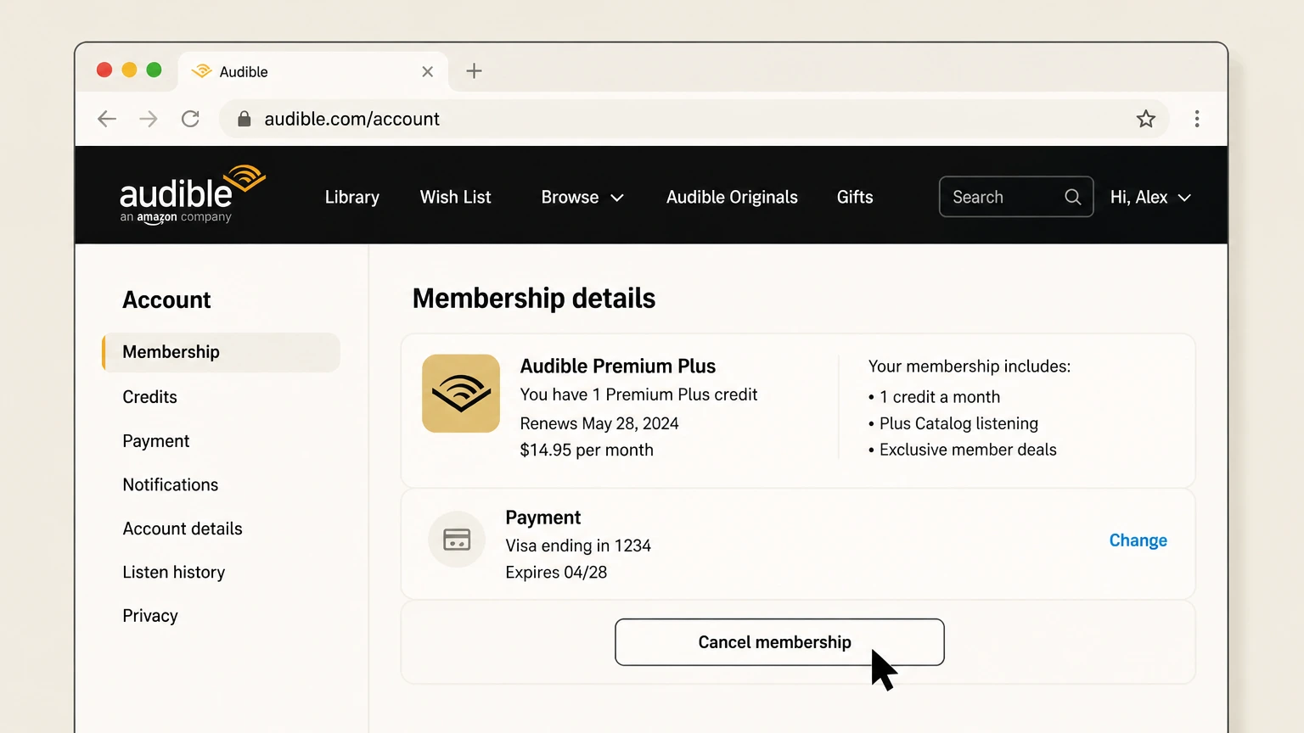Click the Audible Premium Plus title
The width and height of the screenshot is (1304, 733).
click(x=618, y=366)
